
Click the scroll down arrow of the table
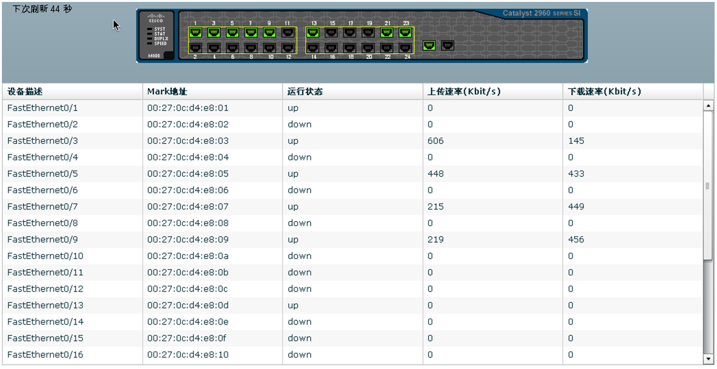[708, 359]
